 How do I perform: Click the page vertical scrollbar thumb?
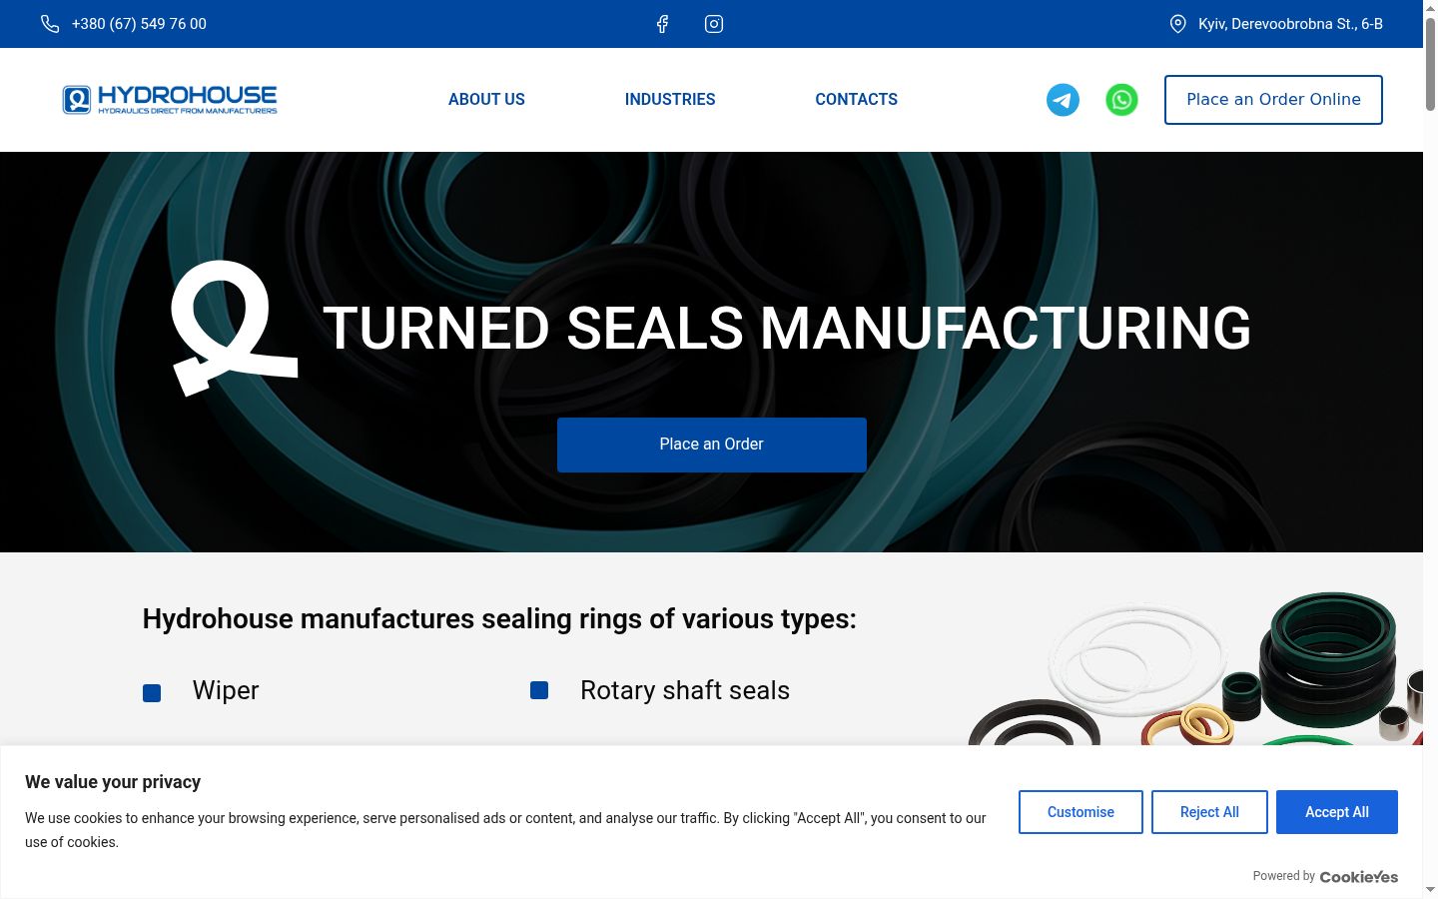[x=1430, y=62]
